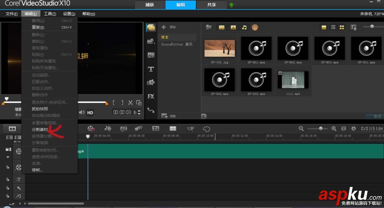Open the Title library T icon
Viewport: 384px width, 208px height.
(151, 69)
